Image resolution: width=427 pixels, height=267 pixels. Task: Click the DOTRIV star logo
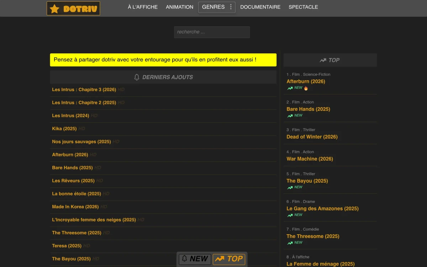73,9
